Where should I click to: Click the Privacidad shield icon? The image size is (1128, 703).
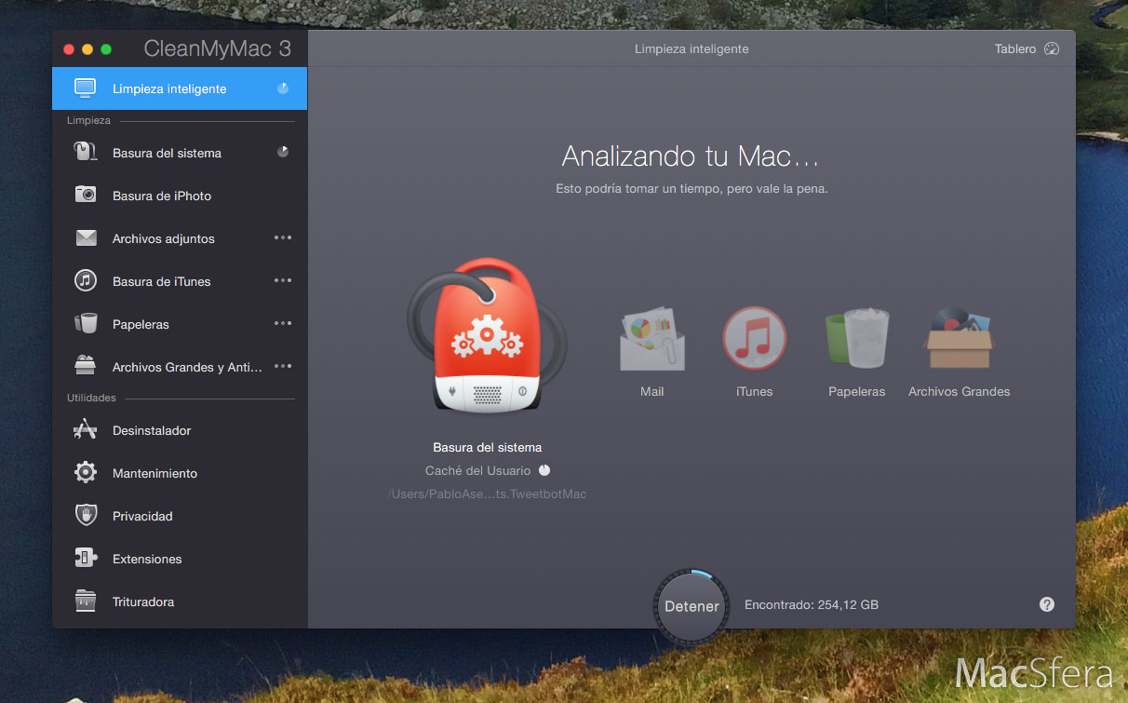(x=86, y=515)
